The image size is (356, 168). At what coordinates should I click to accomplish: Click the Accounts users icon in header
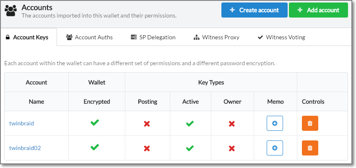(x=11, y=11)
